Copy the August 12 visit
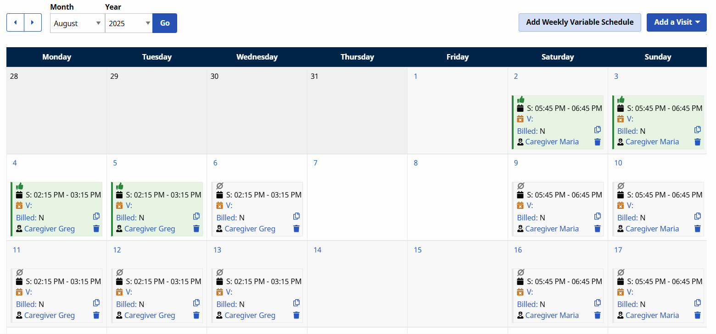This screenshot has height=334, width=716. click(x=196, y=303)
